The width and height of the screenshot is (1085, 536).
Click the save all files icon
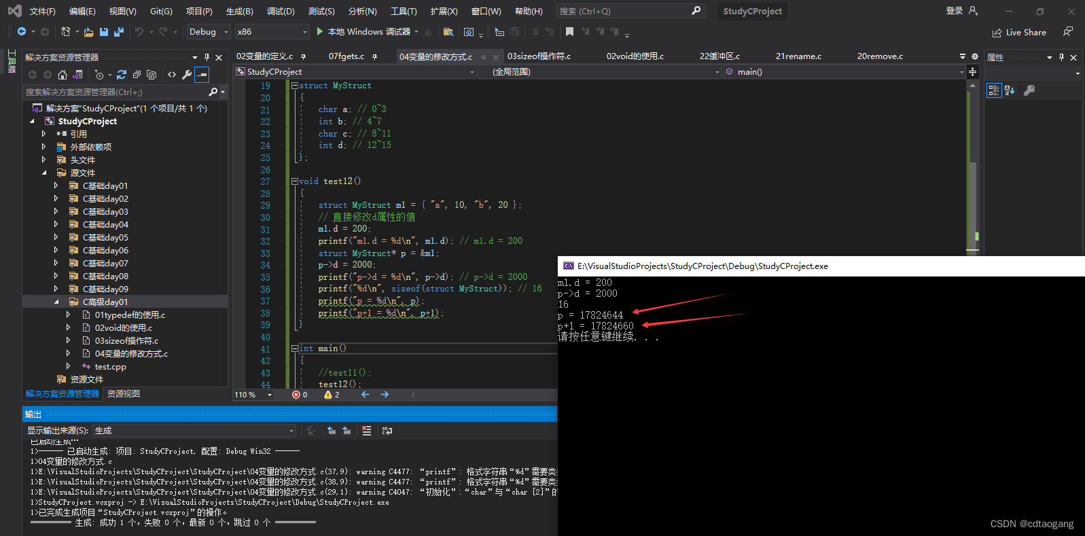click(119, 32)
